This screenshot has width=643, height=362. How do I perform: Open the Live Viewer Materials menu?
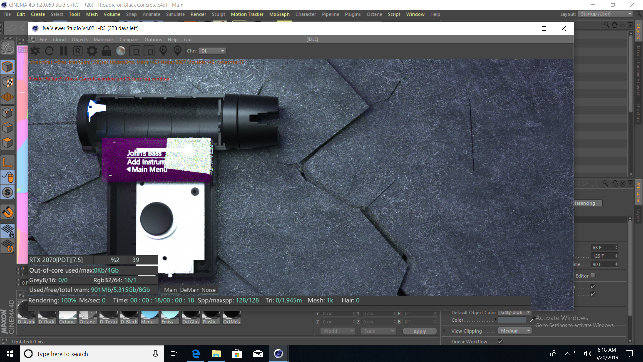point(103,40)
